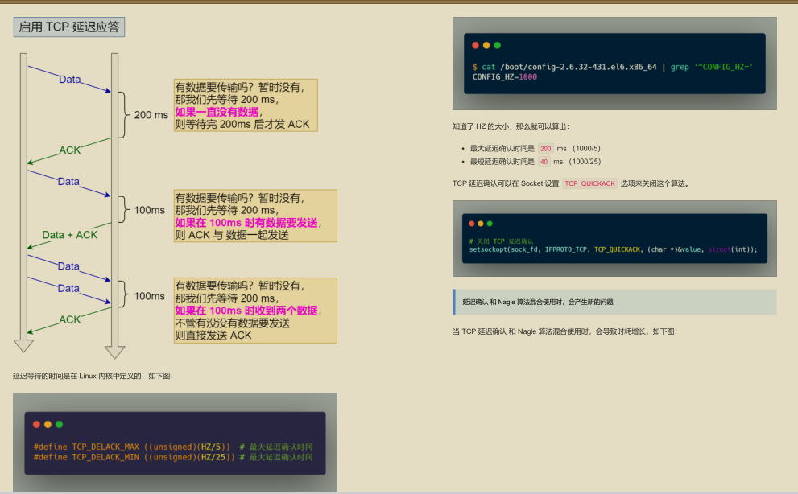Click the inline code value 200

coord(546,149)
